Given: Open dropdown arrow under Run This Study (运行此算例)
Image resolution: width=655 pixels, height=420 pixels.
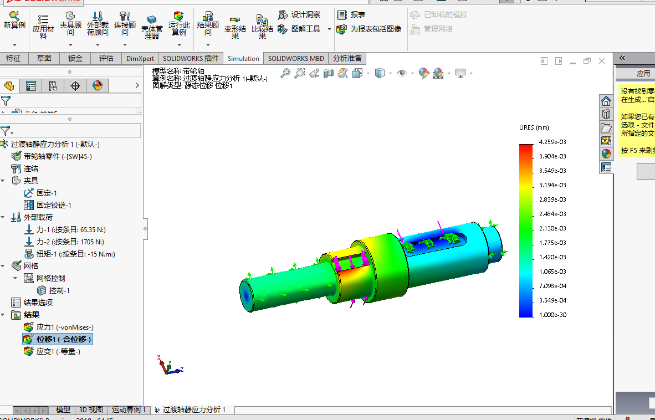Looking at the screenshot, I should pos(179,45).
